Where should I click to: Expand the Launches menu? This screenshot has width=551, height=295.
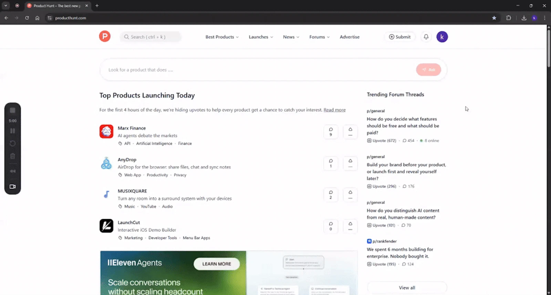(x=261, y=37)
